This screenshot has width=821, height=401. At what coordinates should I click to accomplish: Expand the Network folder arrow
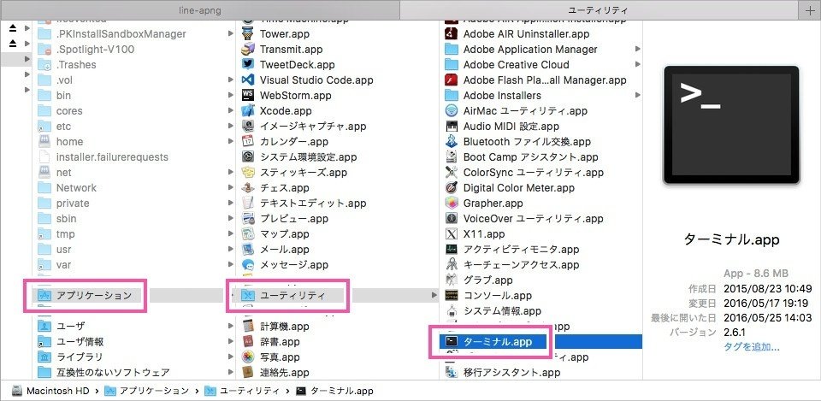[230, 187]
